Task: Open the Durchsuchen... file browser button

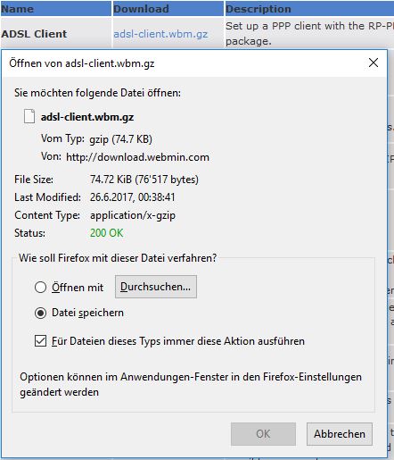Action: 156,287
